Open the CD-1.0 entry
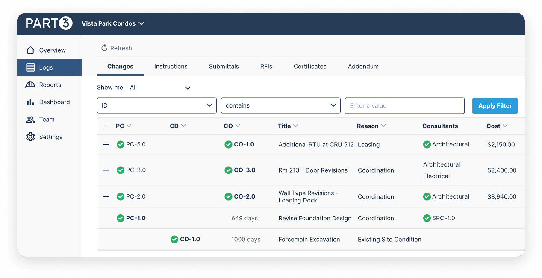 click(x=190, y=240)
